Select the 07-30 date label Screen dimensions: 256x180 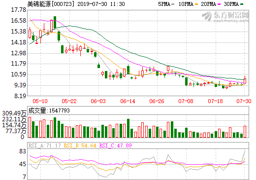pyautogui.click(x=244, y=101)
